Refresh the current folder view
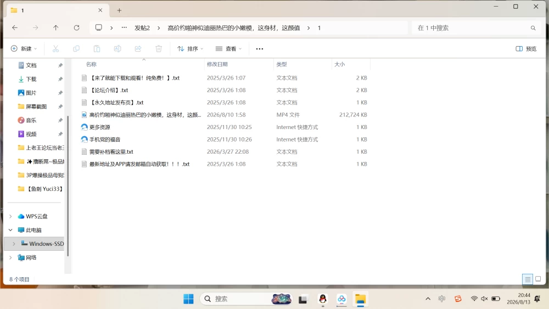The height and width of the screenshot is (309, 549). click(x=76, y=27)
